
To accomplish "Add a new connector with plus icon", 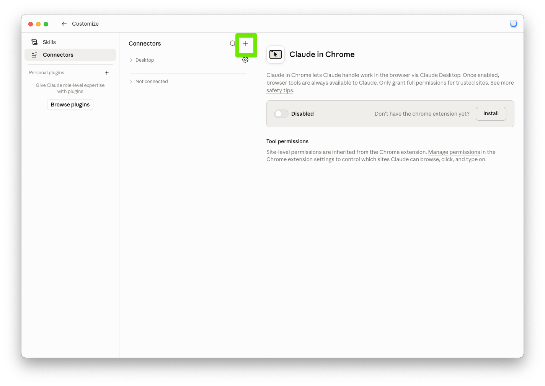I will (245, 44).
